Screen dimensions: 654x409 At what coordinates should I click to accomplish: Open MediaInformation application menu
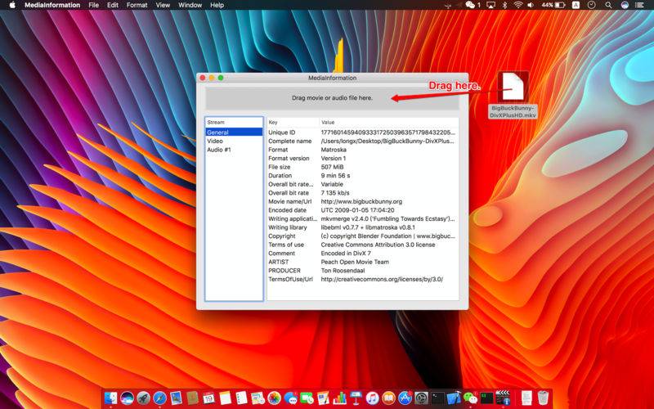(52, 5)
